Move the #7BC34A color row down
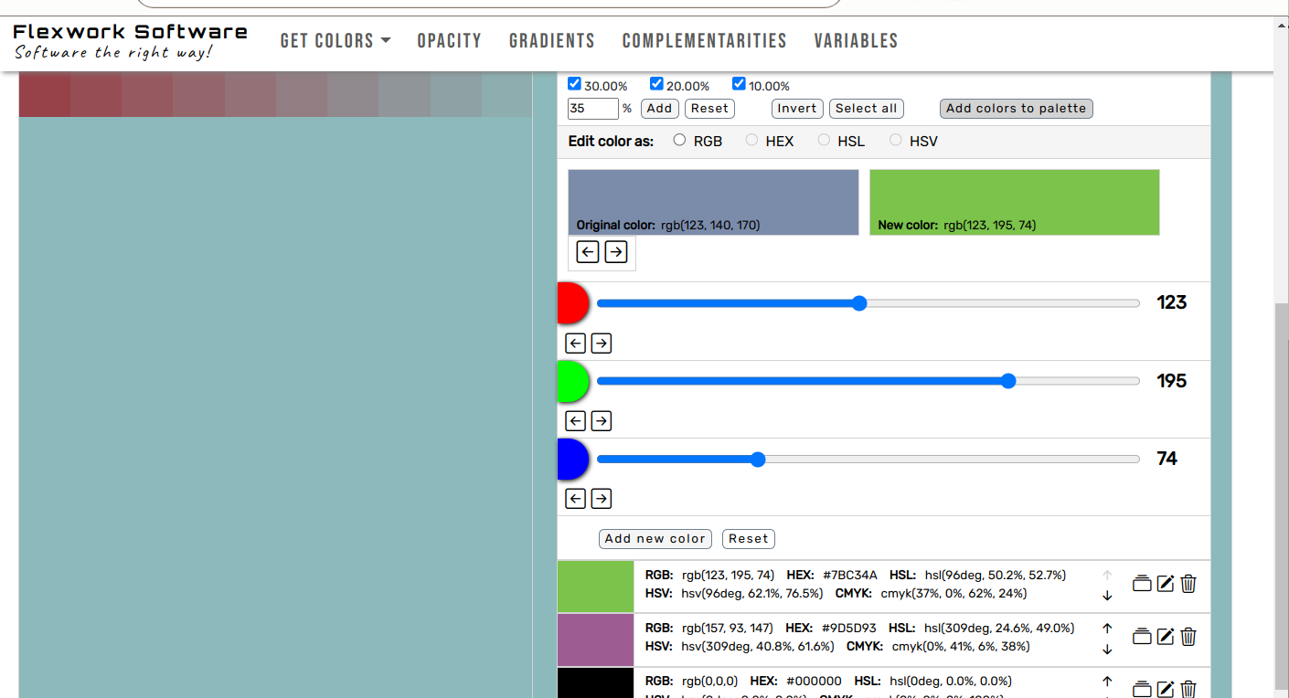The height and width of the screenshot is (698, 1289). 1107,596
